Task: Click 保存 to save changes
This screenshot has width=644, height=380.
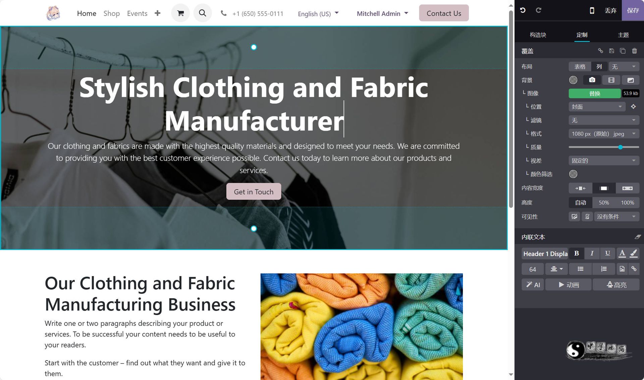Action: tap(633, 10)
